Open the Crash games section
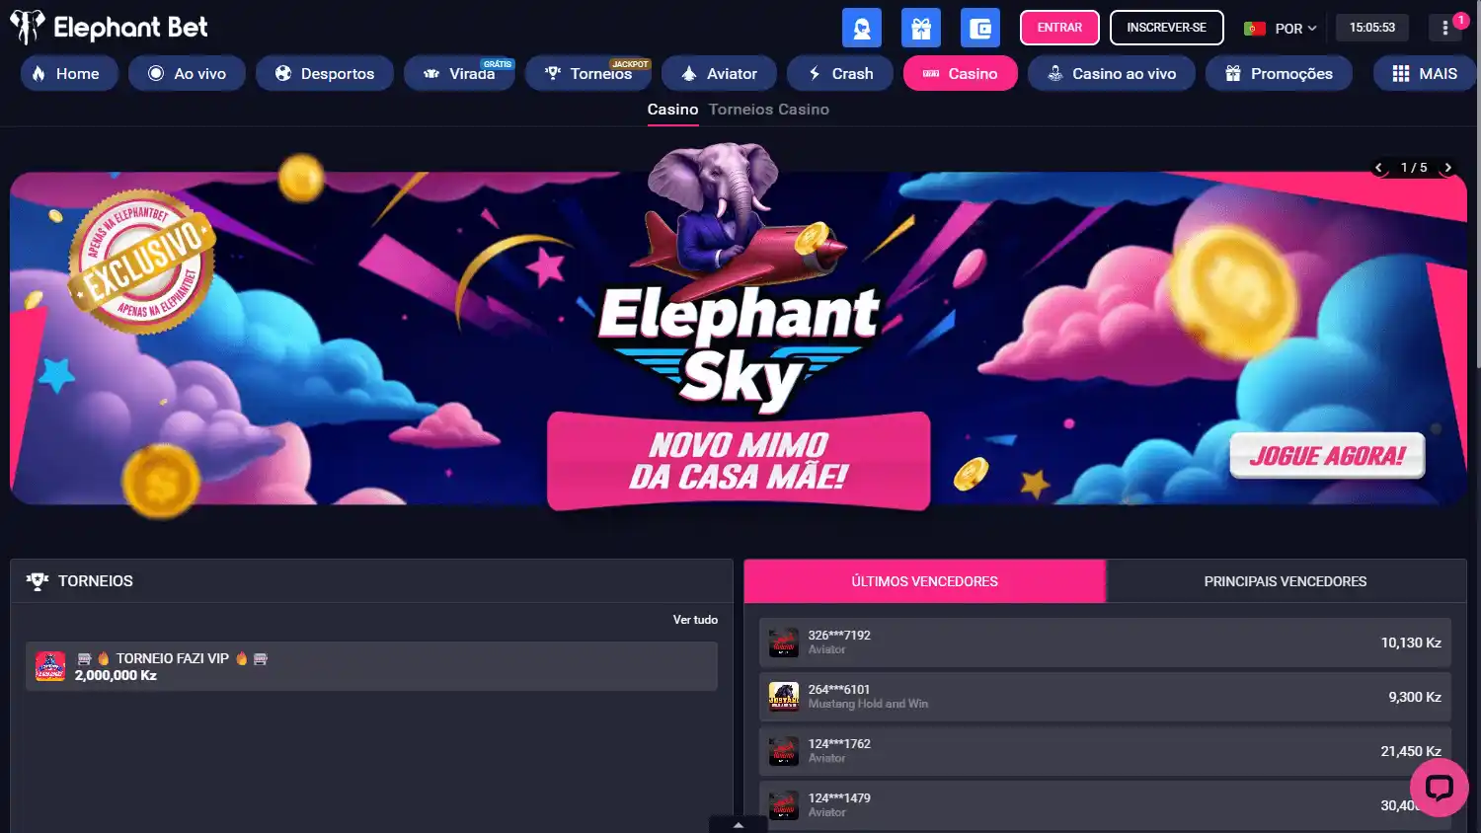Viewport: 1481px width, 833px height. (840, 73)
